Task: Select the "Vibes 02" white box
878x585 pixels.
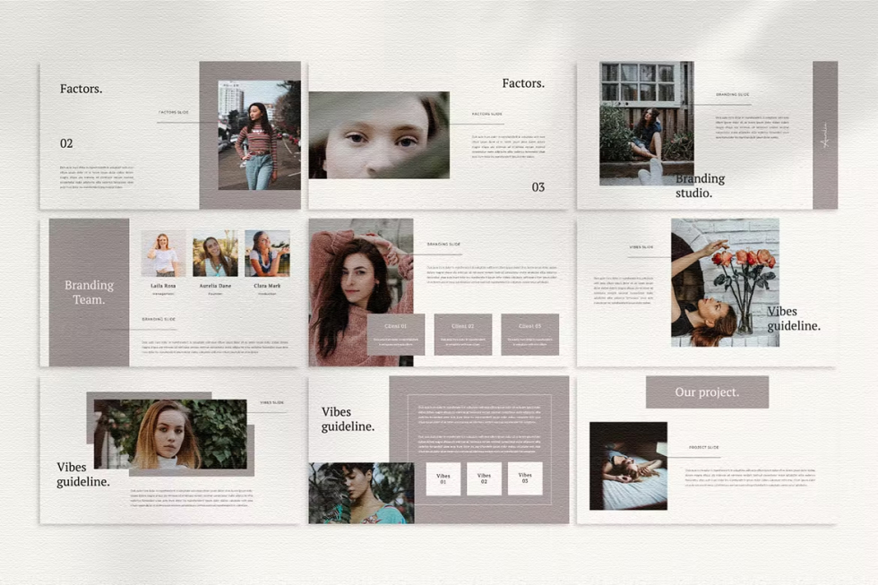Action: pyautogui.click(x=484, y=478)
